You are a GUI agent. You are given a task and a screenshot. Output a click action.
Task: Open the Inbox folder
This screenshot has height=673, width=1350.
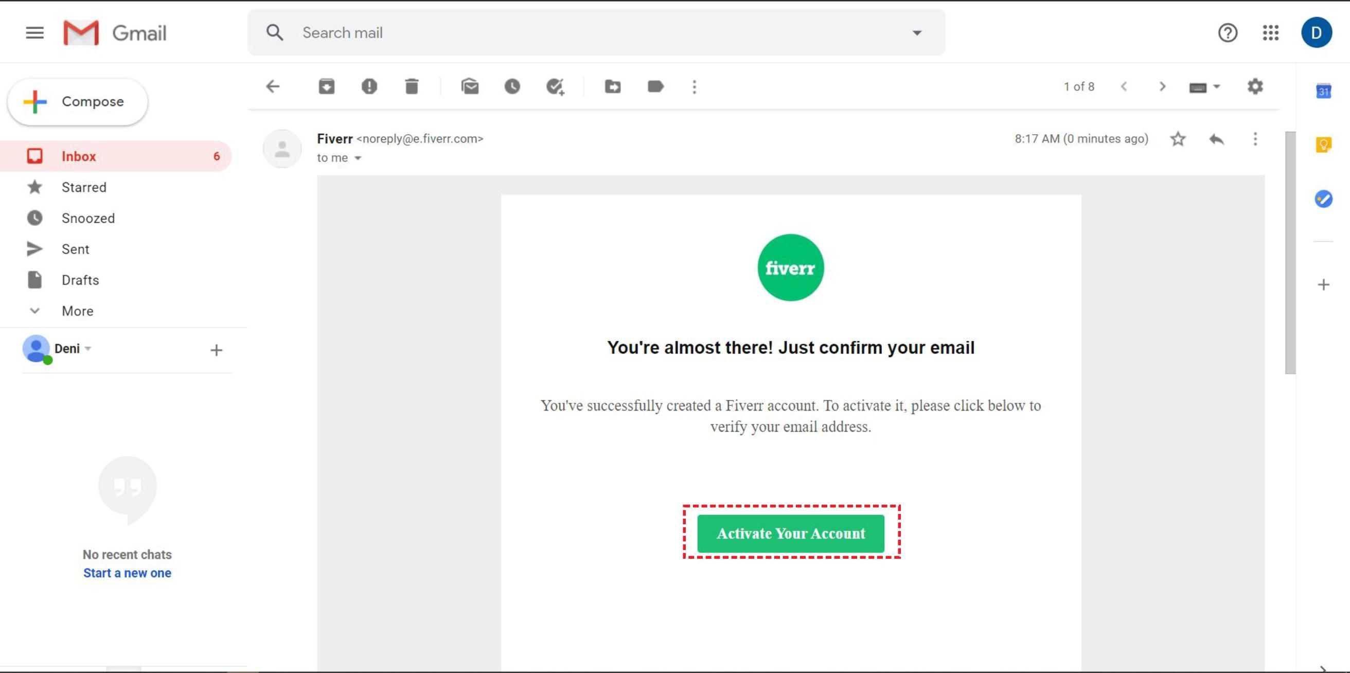coord(79,156)
